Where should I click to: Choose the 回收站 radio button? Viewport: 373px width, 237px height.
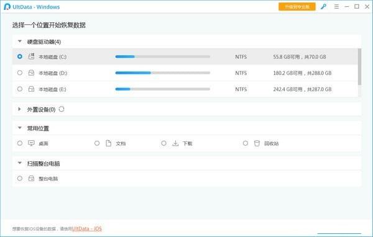[x=246, y=143]
